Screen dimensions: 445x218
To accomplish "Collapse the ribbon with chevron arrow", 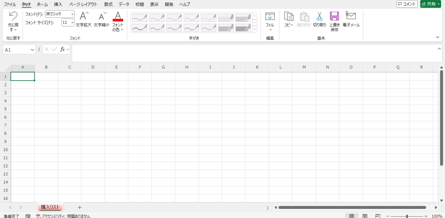I will coord(438,38).
